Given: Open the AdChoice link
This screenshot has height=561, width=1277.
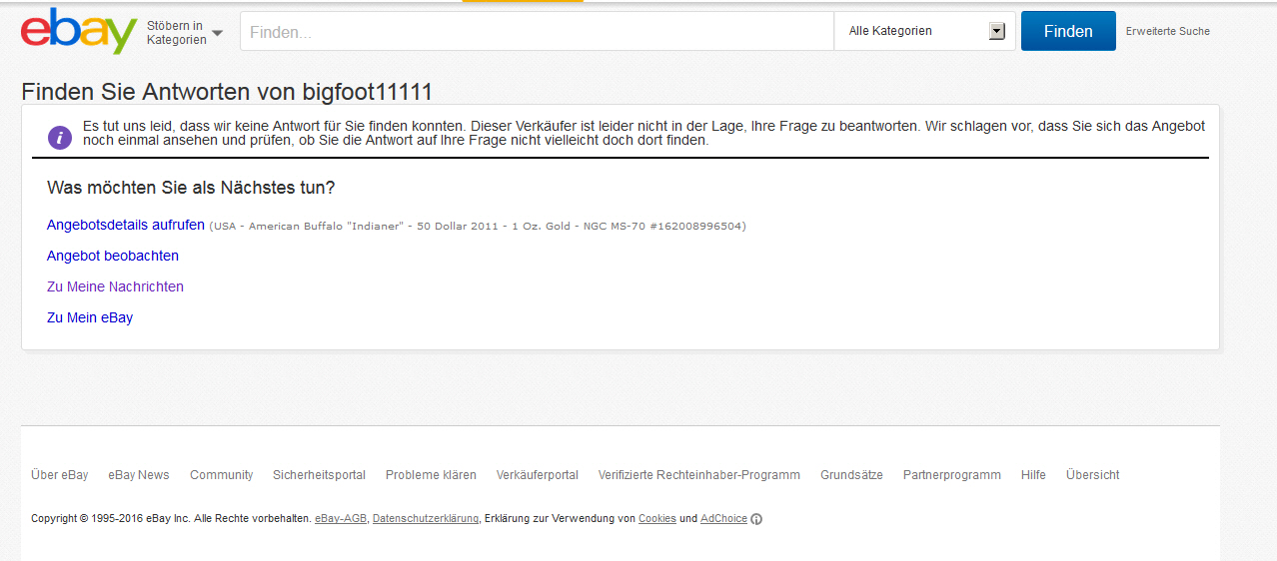Looking at the screenshot, I should coord(723,519).
